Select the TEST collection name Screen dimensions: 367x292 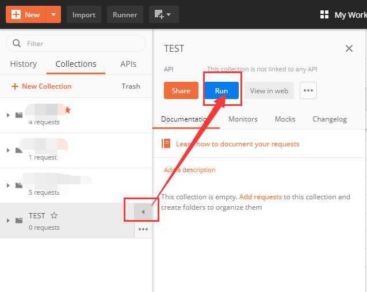tap(37, 215)
